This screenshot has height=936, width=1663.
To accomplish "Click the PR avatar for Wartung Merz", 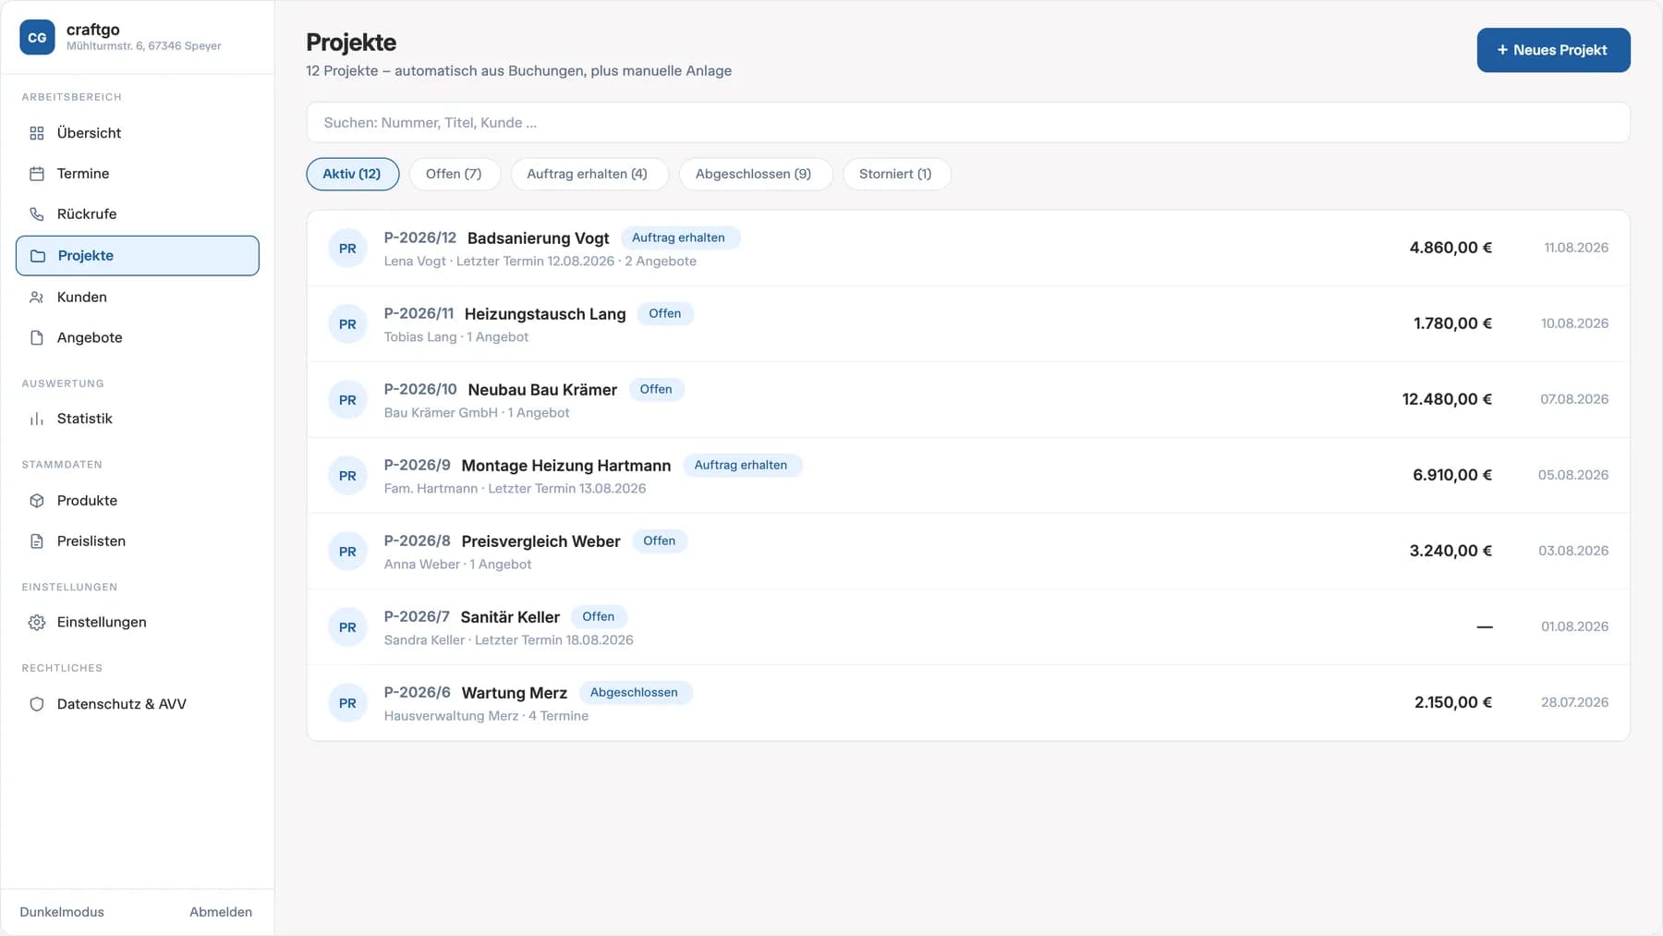I will pyautogui.click(x=347, y=703).
